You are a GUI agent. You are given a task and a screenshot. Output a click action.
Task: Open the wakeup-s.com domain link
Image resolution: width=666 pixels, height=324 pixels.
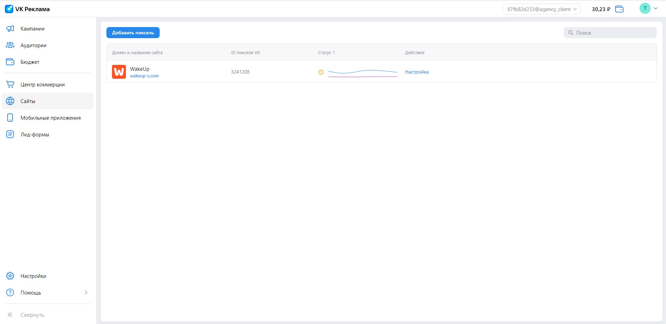pyautogui.click(x=144, y=76)
